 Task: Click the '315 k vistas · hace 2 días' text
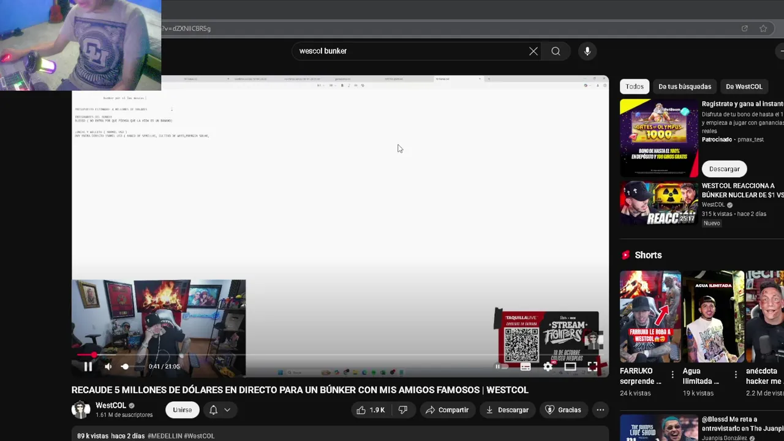(x=733, y=214)
